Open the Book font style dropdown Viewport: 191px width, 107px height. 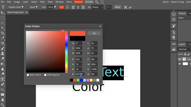34,7
